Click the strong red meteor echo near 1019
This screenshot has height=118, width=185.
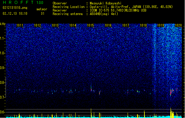[171, 92]
